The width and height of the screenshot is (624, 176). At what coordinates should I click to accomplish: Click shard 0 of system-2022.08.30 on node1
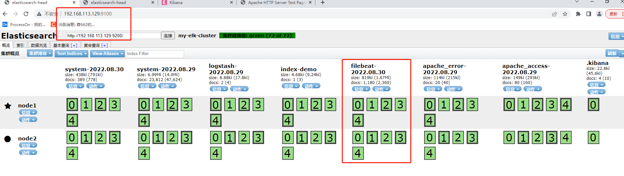tap(72, 105)
